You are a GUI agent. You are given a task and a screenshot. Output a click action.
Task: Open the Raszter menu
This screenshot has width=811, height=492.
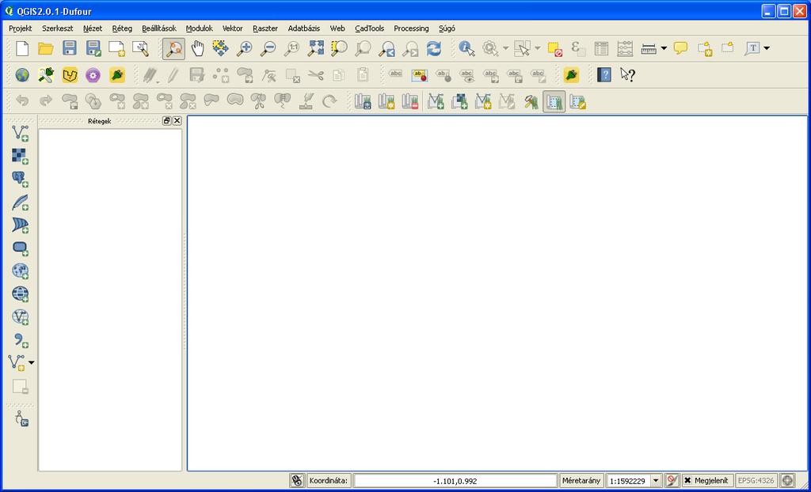(x=265, y=28)
